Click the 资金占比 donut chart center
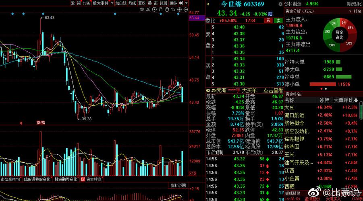Viewport: 363px width, 201px height. [340, 35]
